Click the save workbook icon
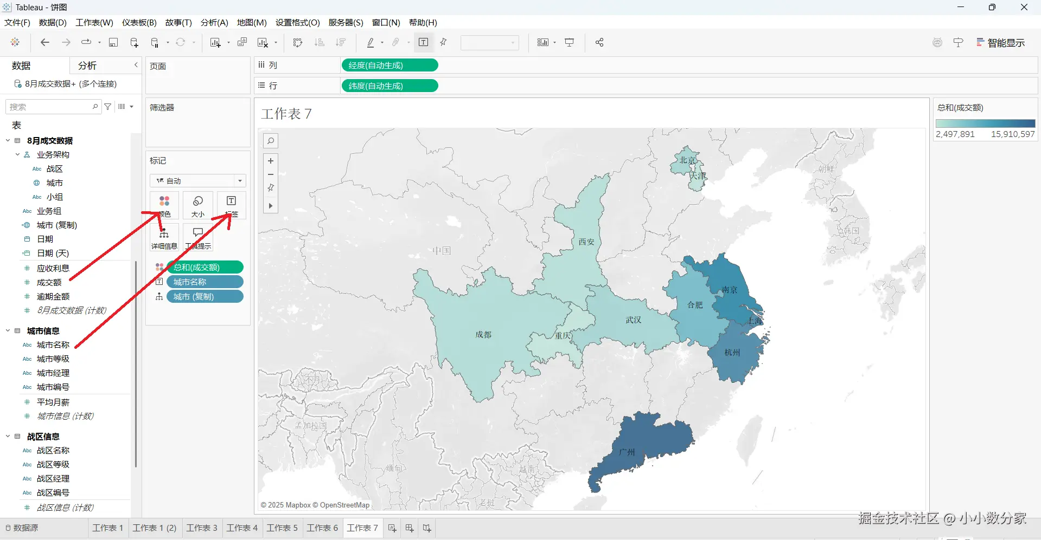The width and height of the screenshot is (1041, 540). [113, 42]
